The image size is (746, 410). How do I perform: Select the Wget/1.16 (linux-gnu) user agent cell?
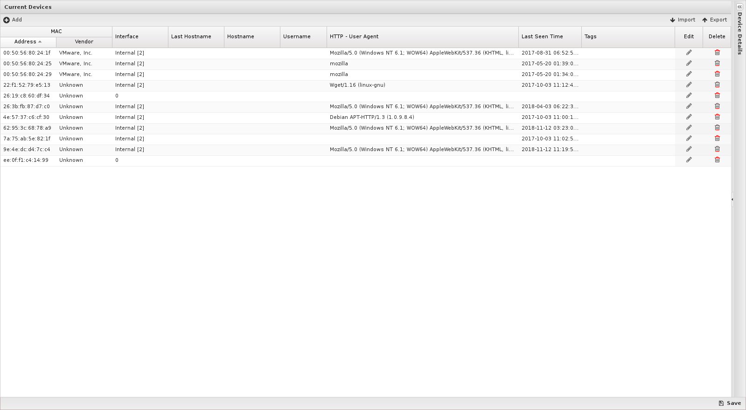(x=423, y=85)
